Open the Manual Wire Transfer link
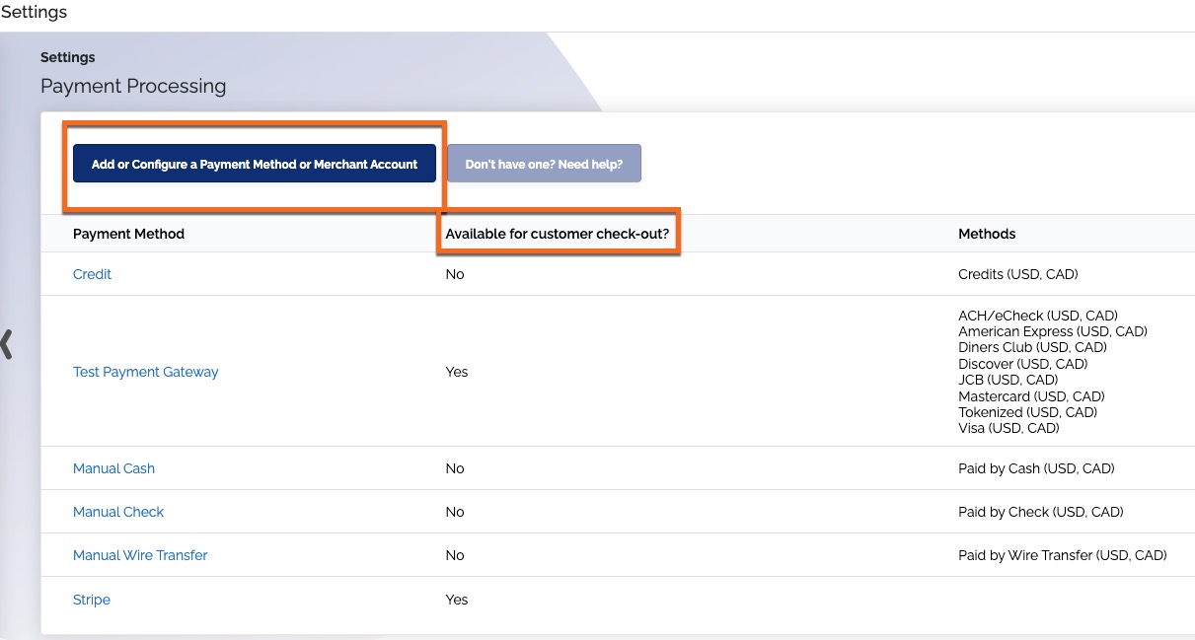Screen dimensions: 1195x640 (x=140, y=555)
